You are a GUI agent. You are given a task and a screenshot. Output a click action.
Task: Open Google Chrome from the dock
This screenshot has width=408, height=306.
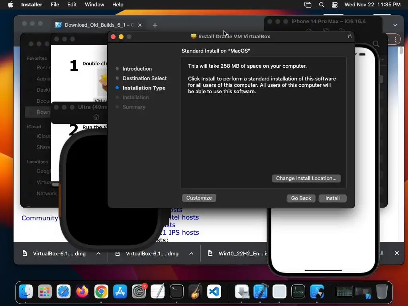point(101,291)
